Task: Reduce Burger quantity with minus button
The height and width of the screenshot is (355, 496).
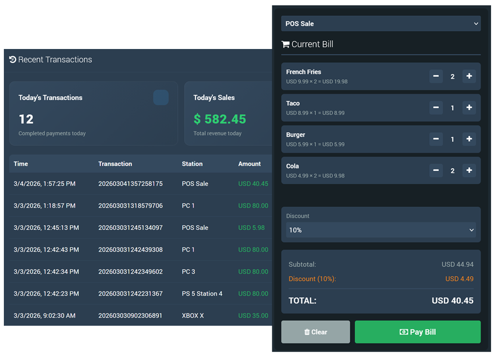Action: point(436,139)
